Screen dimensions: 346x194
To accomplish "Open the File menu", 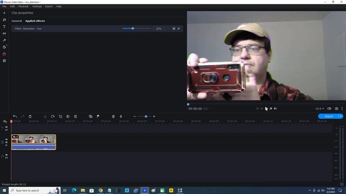I will (4, 6).
